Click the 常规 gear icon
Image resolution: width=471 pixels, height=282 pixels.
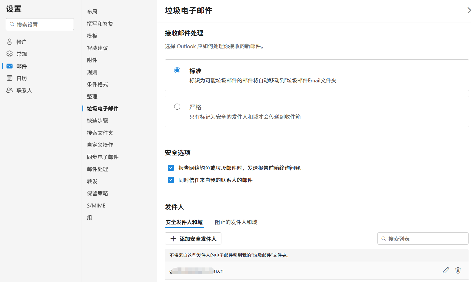click(10, 54)
